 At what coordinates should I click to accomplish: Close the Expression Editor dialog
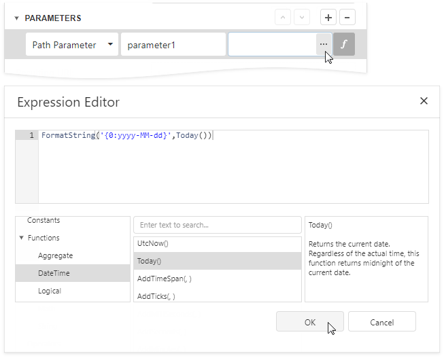pos(424,101)
